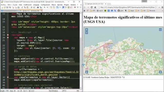Click the Copy toolbar icon
This screenshot has height=92, width=164.
pyautogui.click(x=25, y=7)
